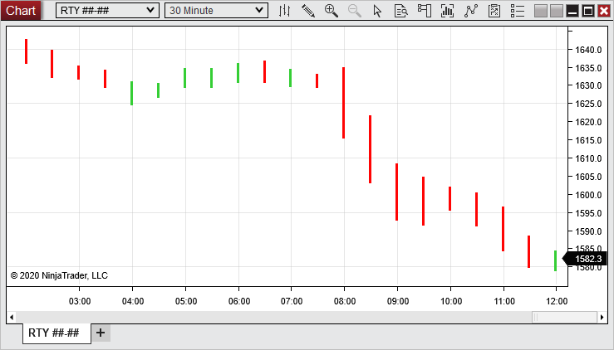Expand the 30 Minute interval dropdown

coord(259,11)
